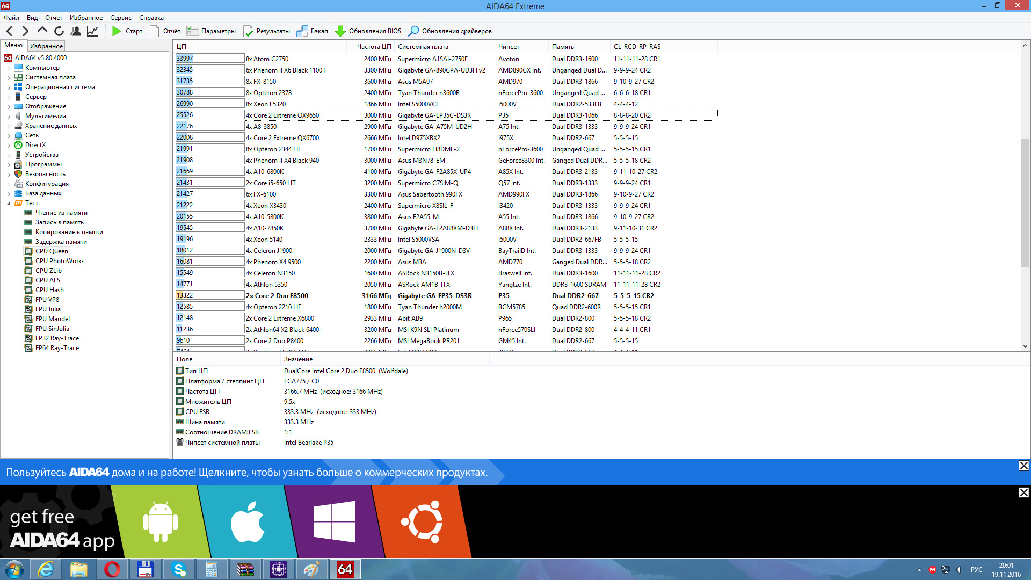Screen dimensions: 1031x580
Task: Select the 2x Core 2 Duo E8500 row
Action: 446,295
